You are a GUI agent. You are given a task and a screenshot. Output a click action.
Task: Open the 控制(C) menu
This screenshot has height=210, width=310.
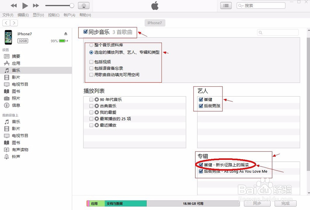54,15
